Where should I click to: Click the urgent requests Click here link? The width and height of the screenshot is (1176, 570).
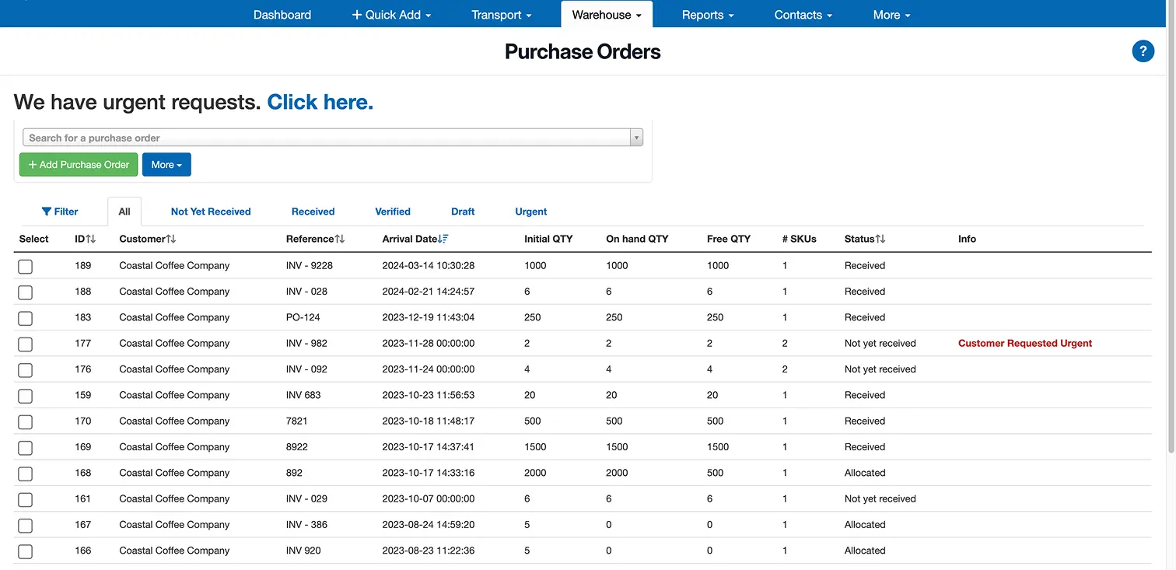(x=320, y=101)
